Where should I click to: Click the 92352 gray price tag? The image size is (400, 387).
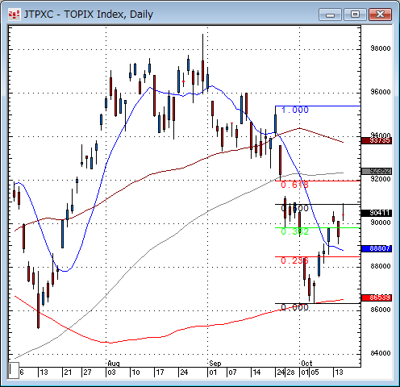pyautogui.click(x=377, y=171)
